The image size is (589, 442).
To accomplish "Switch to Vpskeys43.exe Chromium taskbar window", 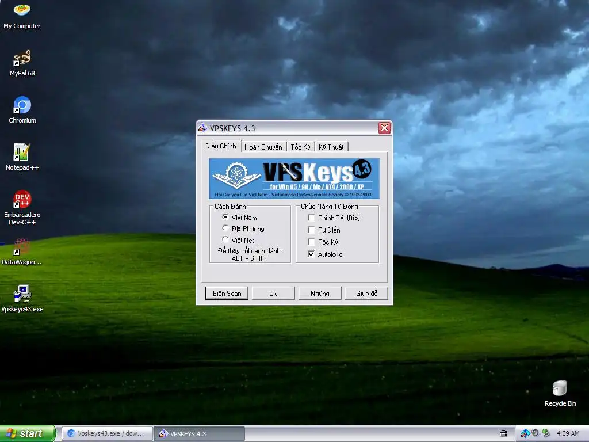I will tap(107, 434).
